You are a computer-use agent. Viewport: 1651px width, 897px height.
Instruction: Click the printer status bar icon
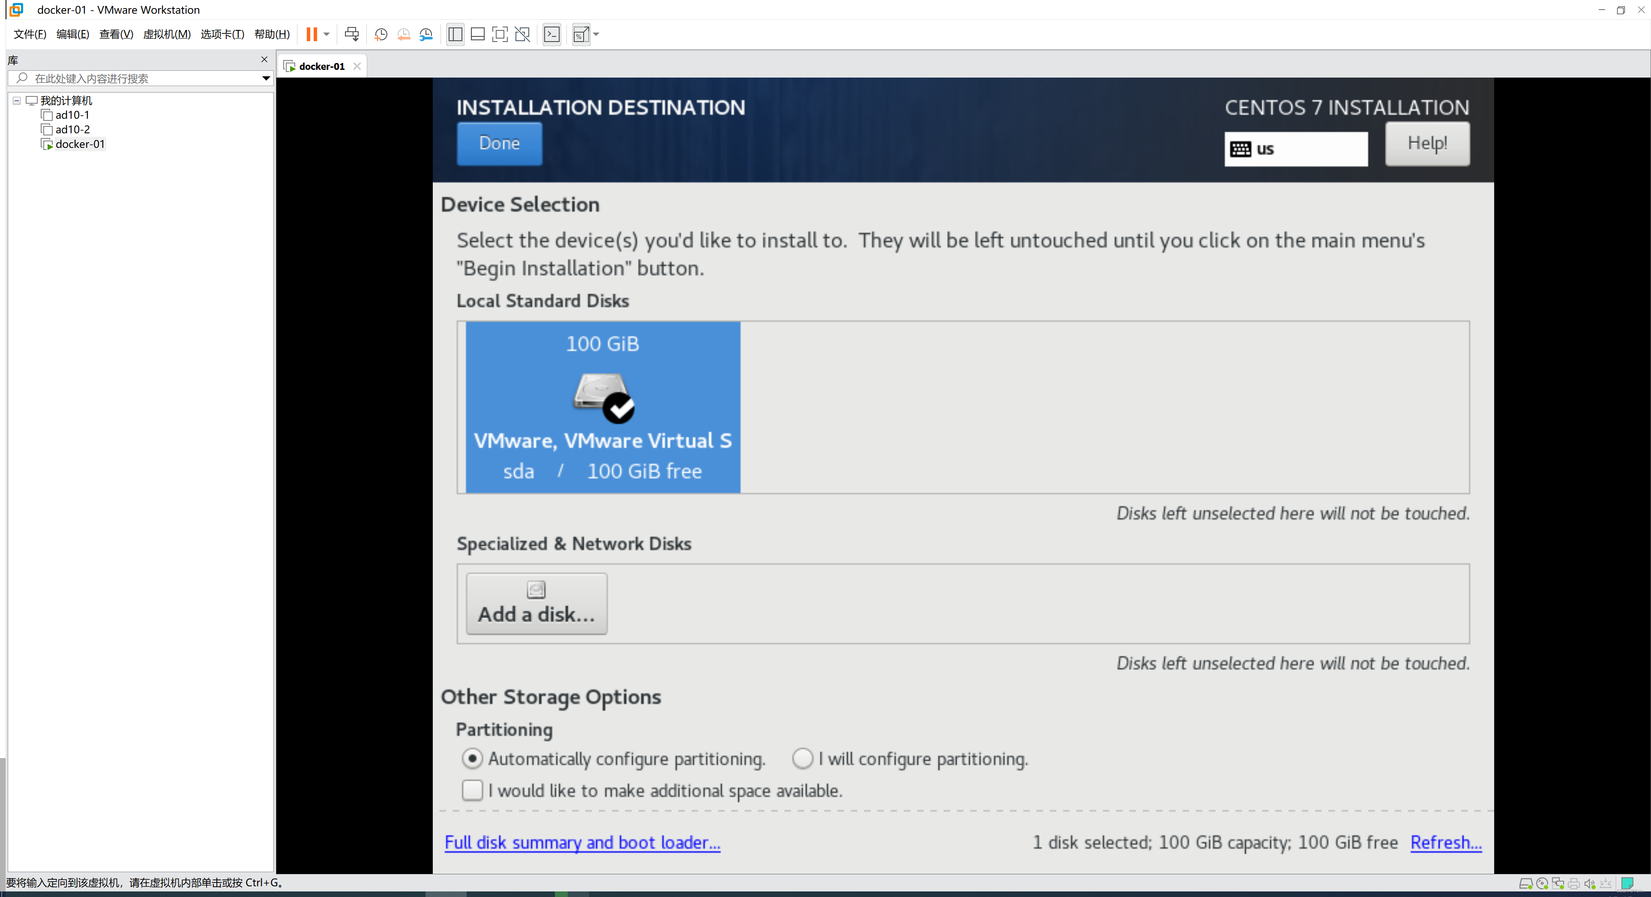1573,884
